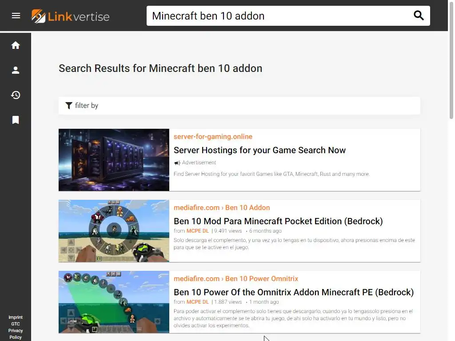Open the hamburger menu
This screenshot has height=341, width=455.
[16, 16]
